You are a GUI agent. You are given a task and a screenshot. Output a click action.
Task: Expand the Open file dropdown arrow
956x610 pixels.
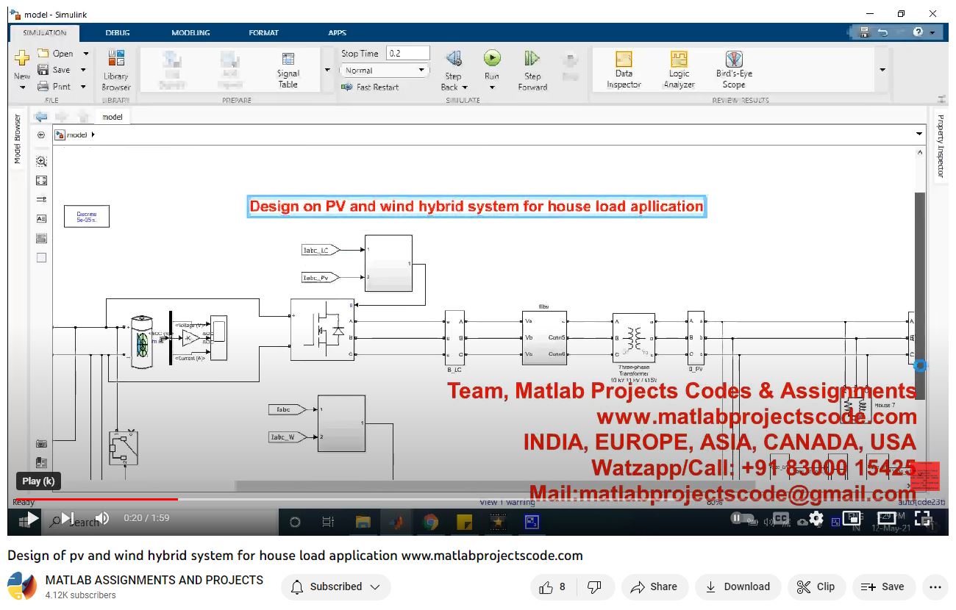[x=85, y=54]
